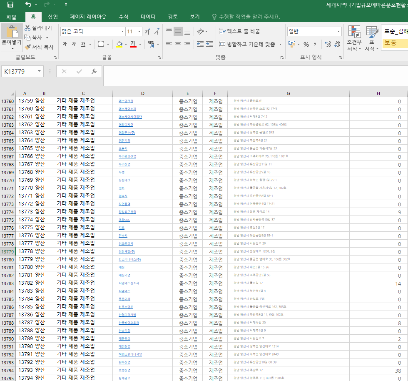This screenshot has height=381, width=408.
Task: Apply accounting number format
Action: [x=292, y=44]
